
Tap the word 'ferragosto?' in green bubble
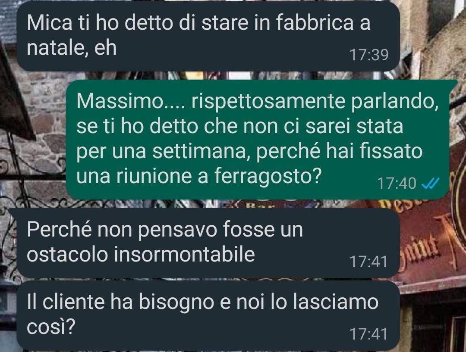pyautogui.click(x=268, y=176)
